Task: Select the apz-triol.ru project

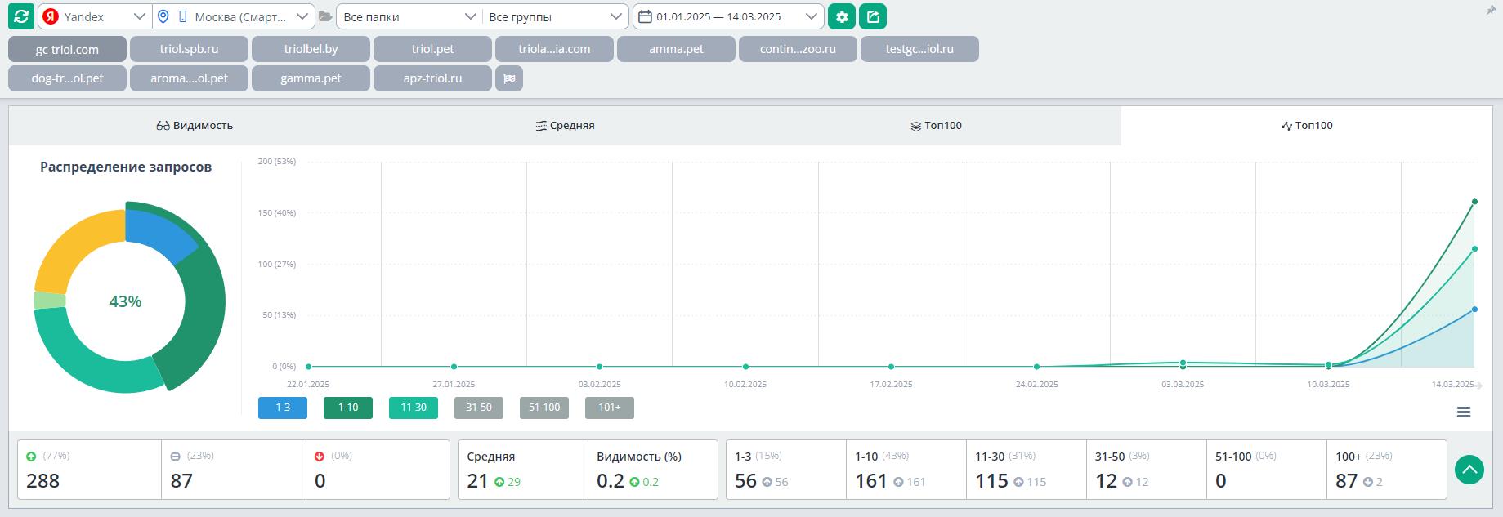Action: click(x=432, y=78)
